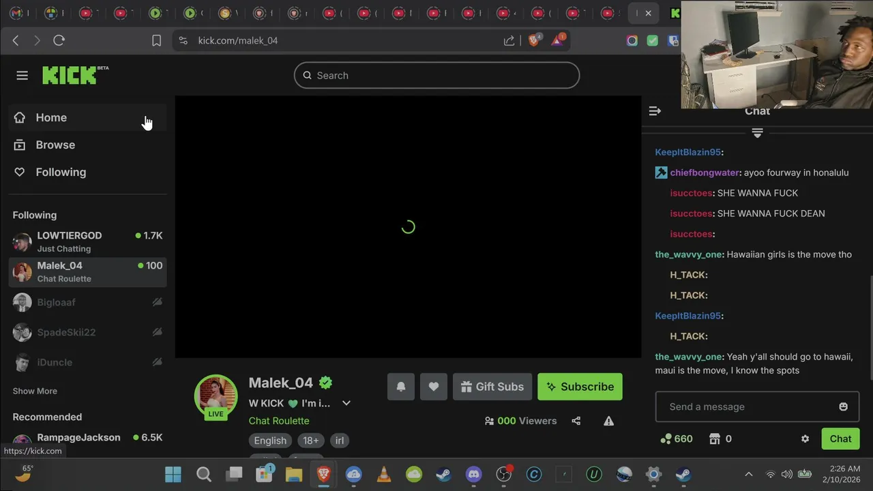Click chiefbongwater username in chat

pyautogui.click(x=705, y=173)
